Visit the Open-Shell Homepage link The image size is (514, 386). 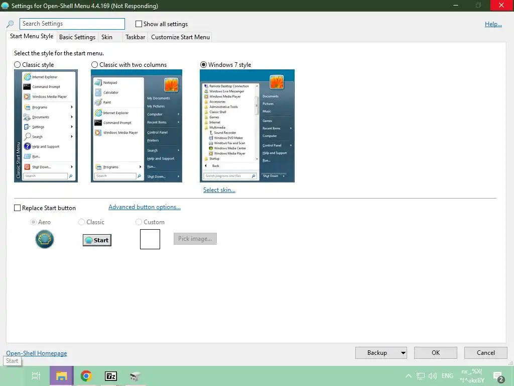pyautogui.click(x=36, y=353)
